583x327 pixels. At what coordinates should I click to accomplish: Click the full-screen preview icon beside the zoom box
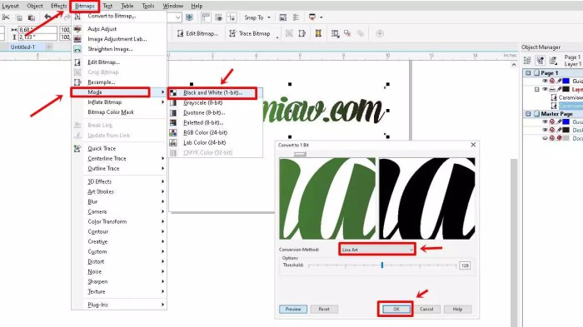tap(189, 17)
